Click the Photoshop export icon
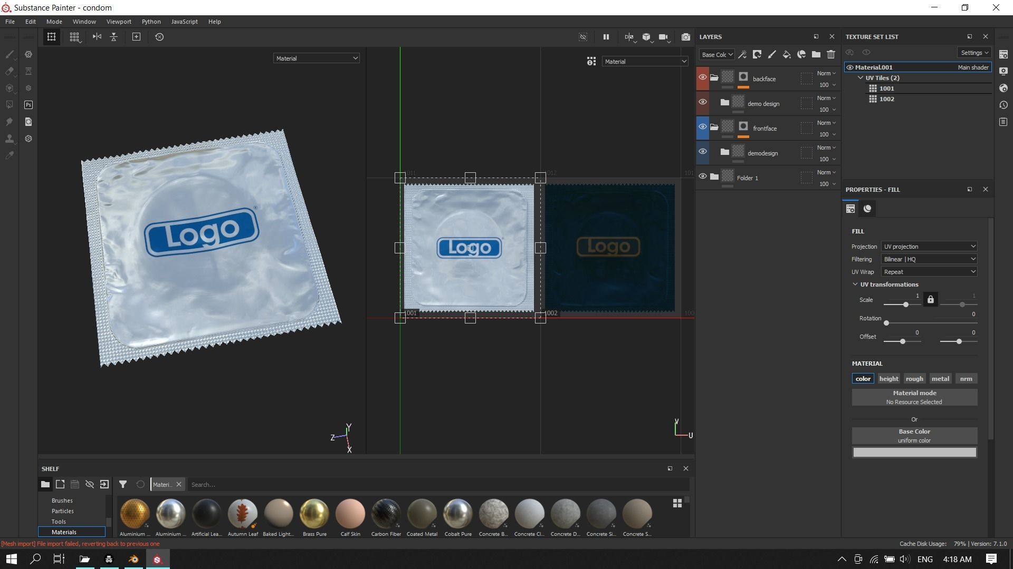The height and width of the screenshot is (569, 1013). [28, 105]
